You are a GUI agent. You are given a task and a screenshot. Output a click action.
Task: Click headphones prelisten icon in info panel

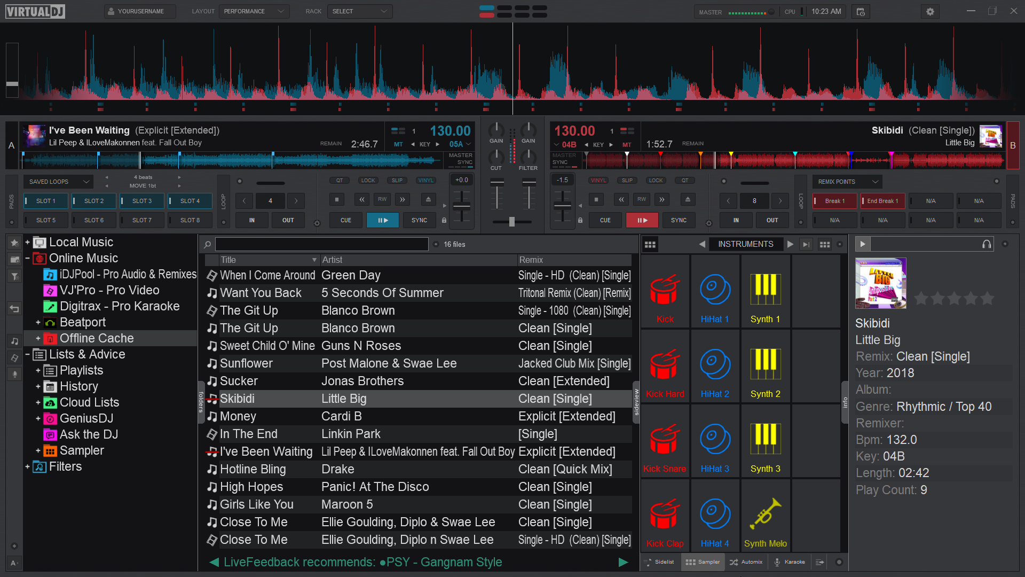pos(987,244)
